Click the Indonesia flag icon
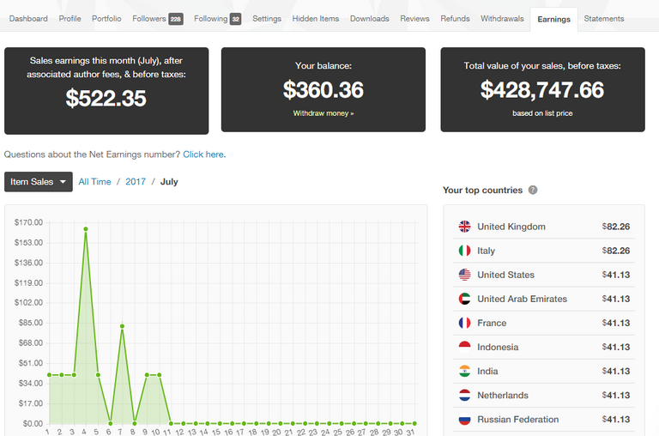Viewport: 659px width, 436px height. [x=464, y=347]
